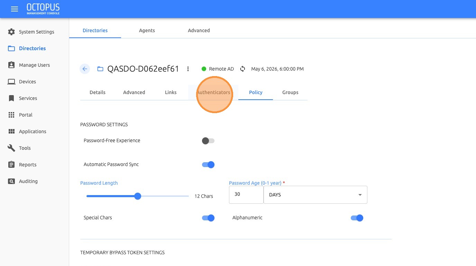Open the Auditing section label

pos(28,181)
